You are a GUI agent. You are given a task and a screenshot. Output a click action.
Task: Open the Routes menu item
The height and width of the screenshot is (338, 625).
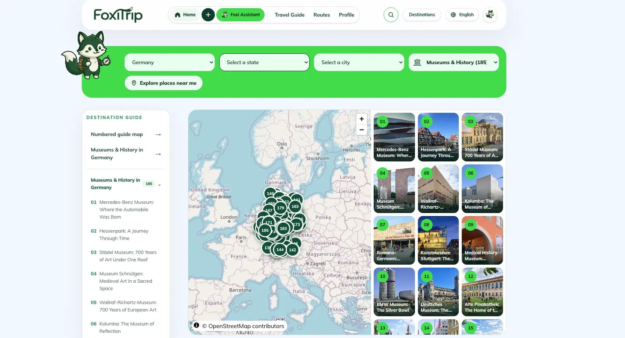[322, 15]
